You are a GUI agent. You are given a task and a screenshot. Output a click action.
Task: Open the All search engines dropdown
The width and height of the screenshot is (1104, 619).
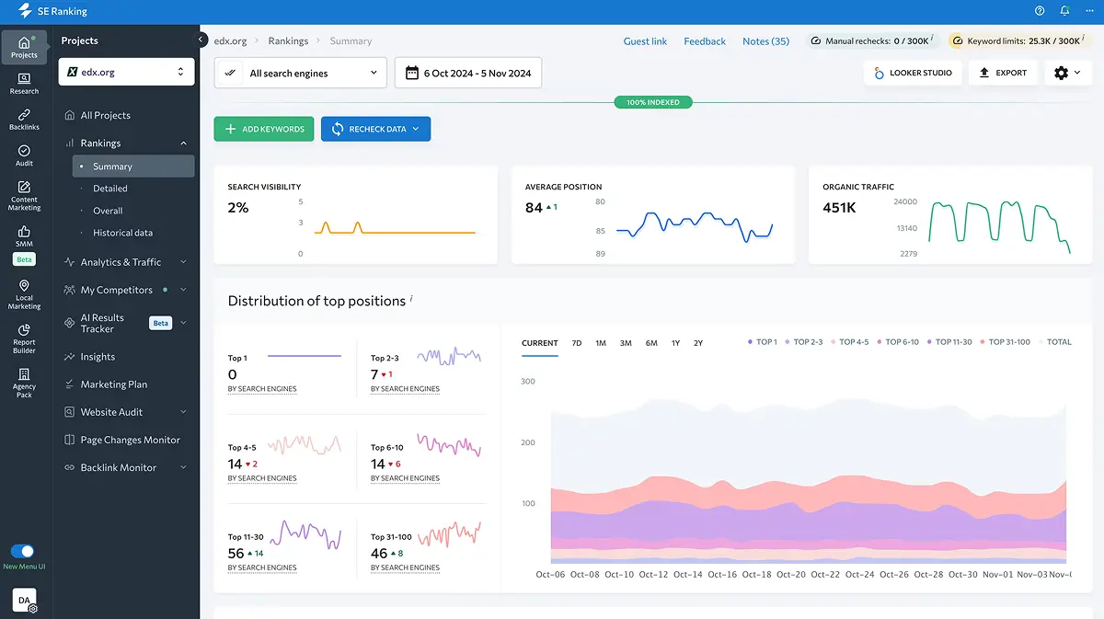pos(300,72)
